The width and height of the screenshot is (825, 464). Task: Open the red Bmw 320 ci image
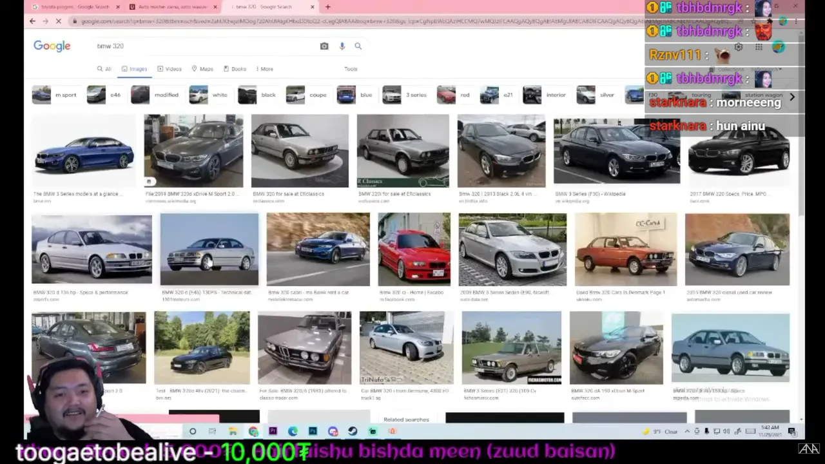coord(414,249)
